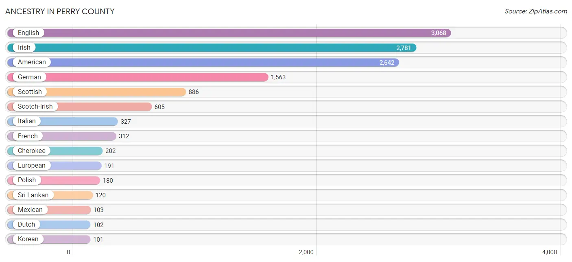Click the 180 value beside Polish bar
This screenshot has height=262, width=572.
(108, 181)
